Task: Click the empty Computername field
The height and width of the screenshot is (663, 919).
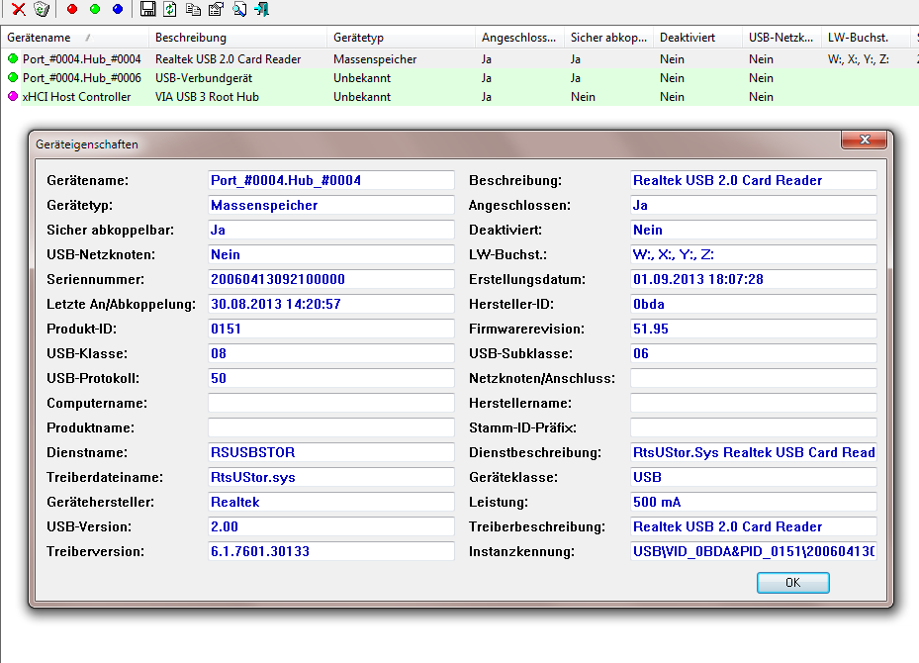Action: (x=331, y=403)
